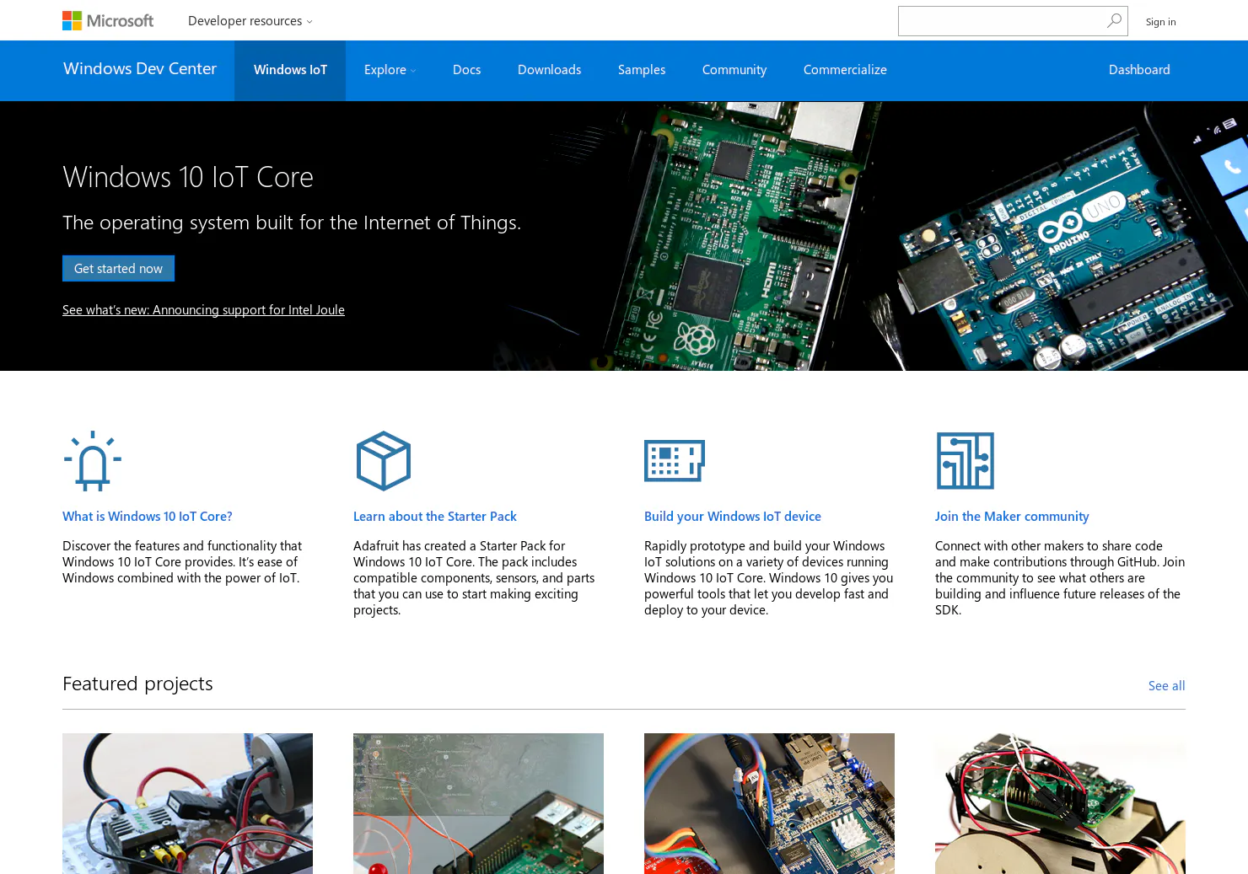The height and width of the screenshot is (874, 1248).
Task: Click the Windows 10 IoT Core headline
Action: coord(188,177)
